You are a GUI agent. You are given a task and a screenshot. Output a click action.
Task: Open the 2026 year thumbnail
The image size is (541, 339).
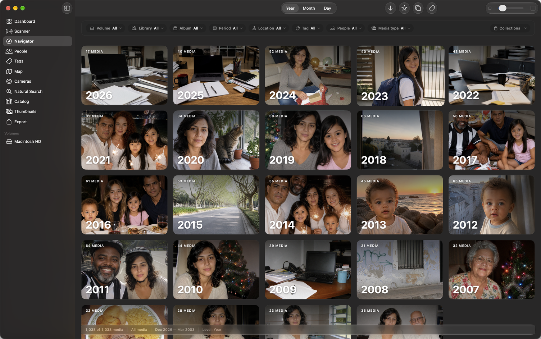[124, 75]
